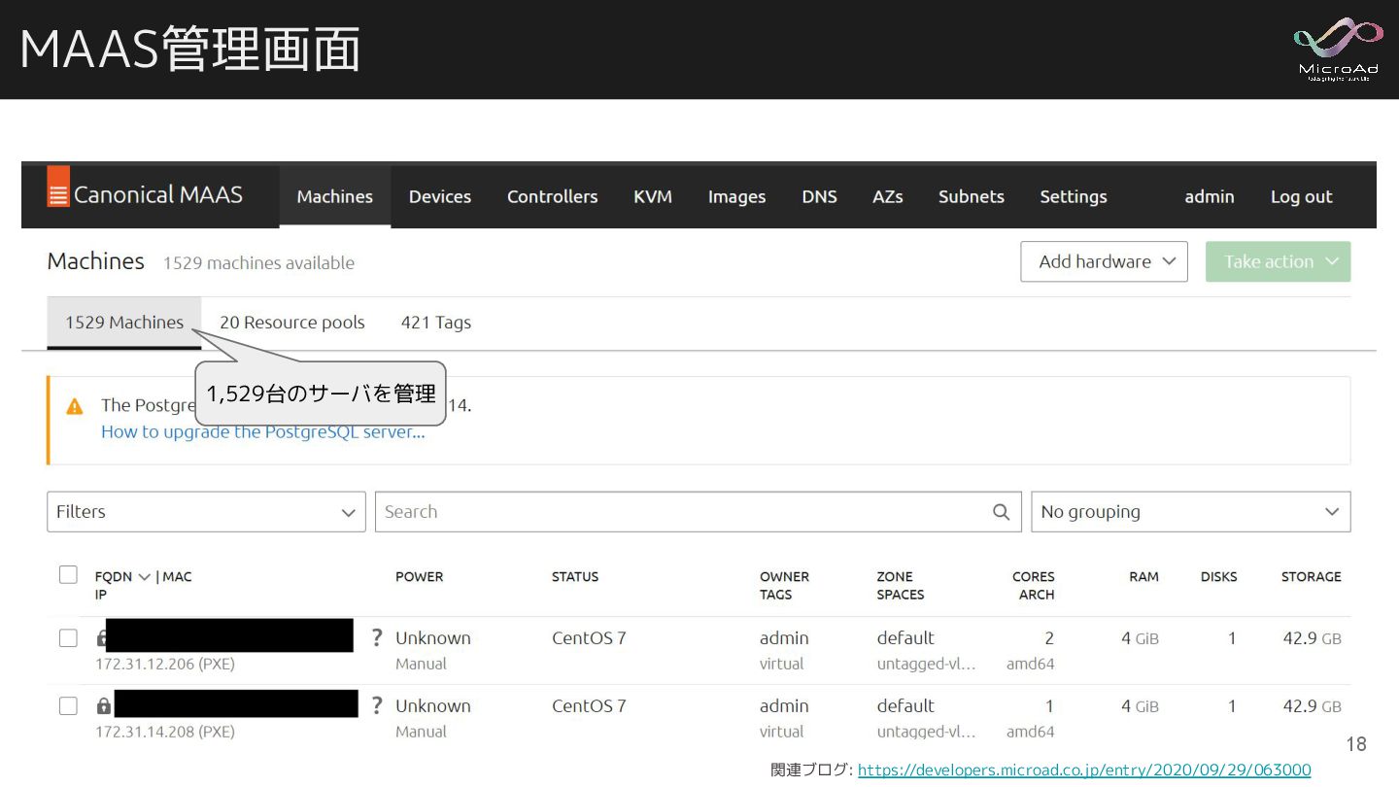Toggle the select-all machines checkbox
The width and height of the screenshot is (1399, 787).
pyautogui.click(x=68, y=574)
